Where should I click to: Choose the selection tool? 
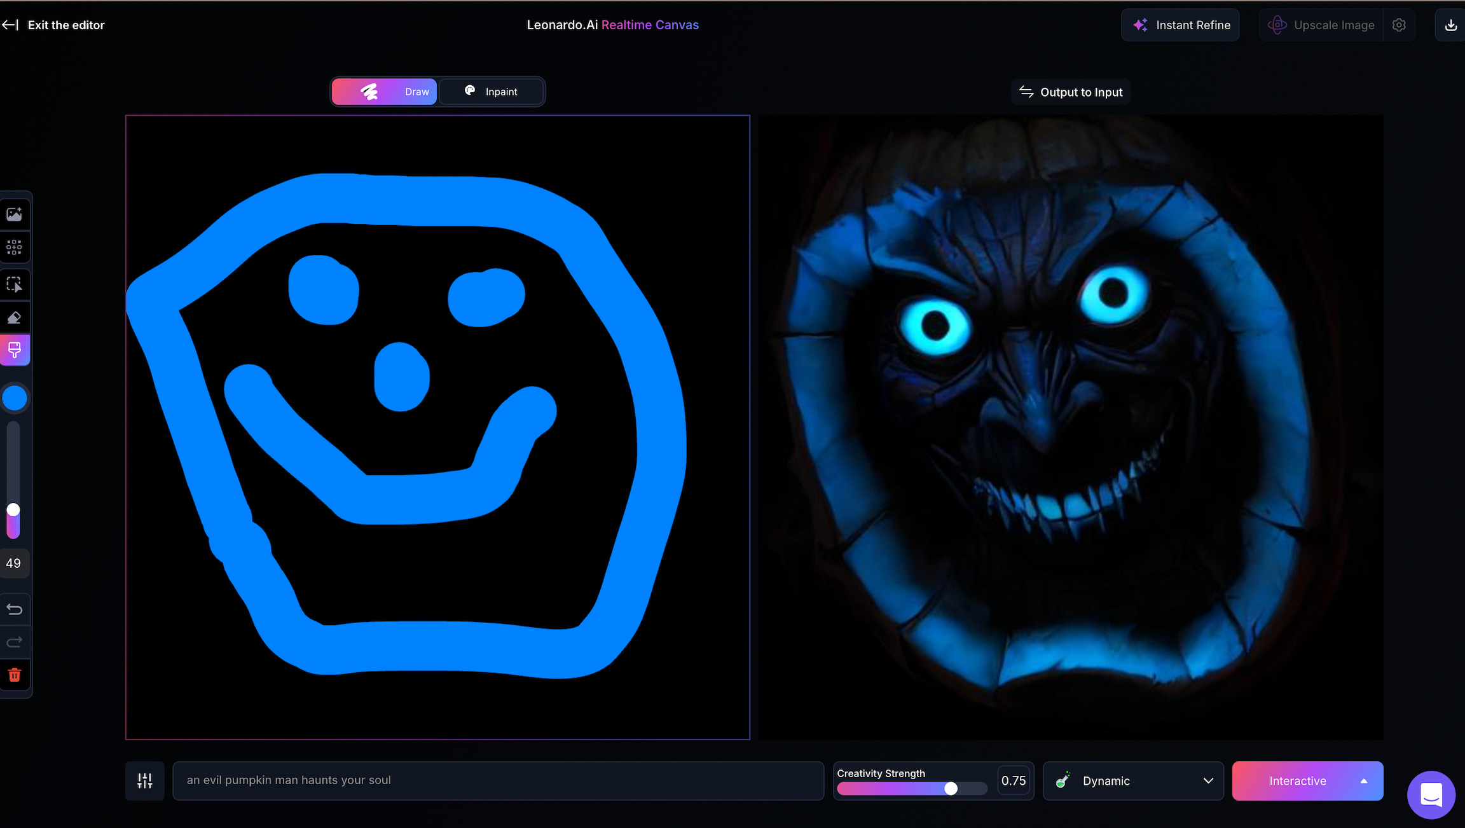point(14,284)
